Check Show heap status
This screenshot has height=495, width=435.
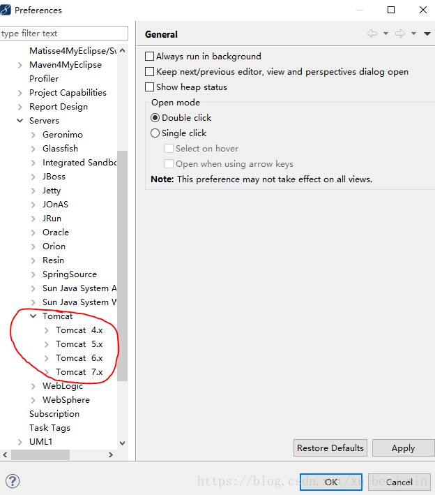[x=149, y=87]
